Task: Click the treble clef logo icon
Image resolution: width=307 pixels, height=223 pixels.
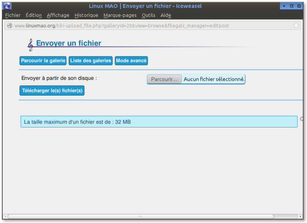Action: [x=30, y=45]
